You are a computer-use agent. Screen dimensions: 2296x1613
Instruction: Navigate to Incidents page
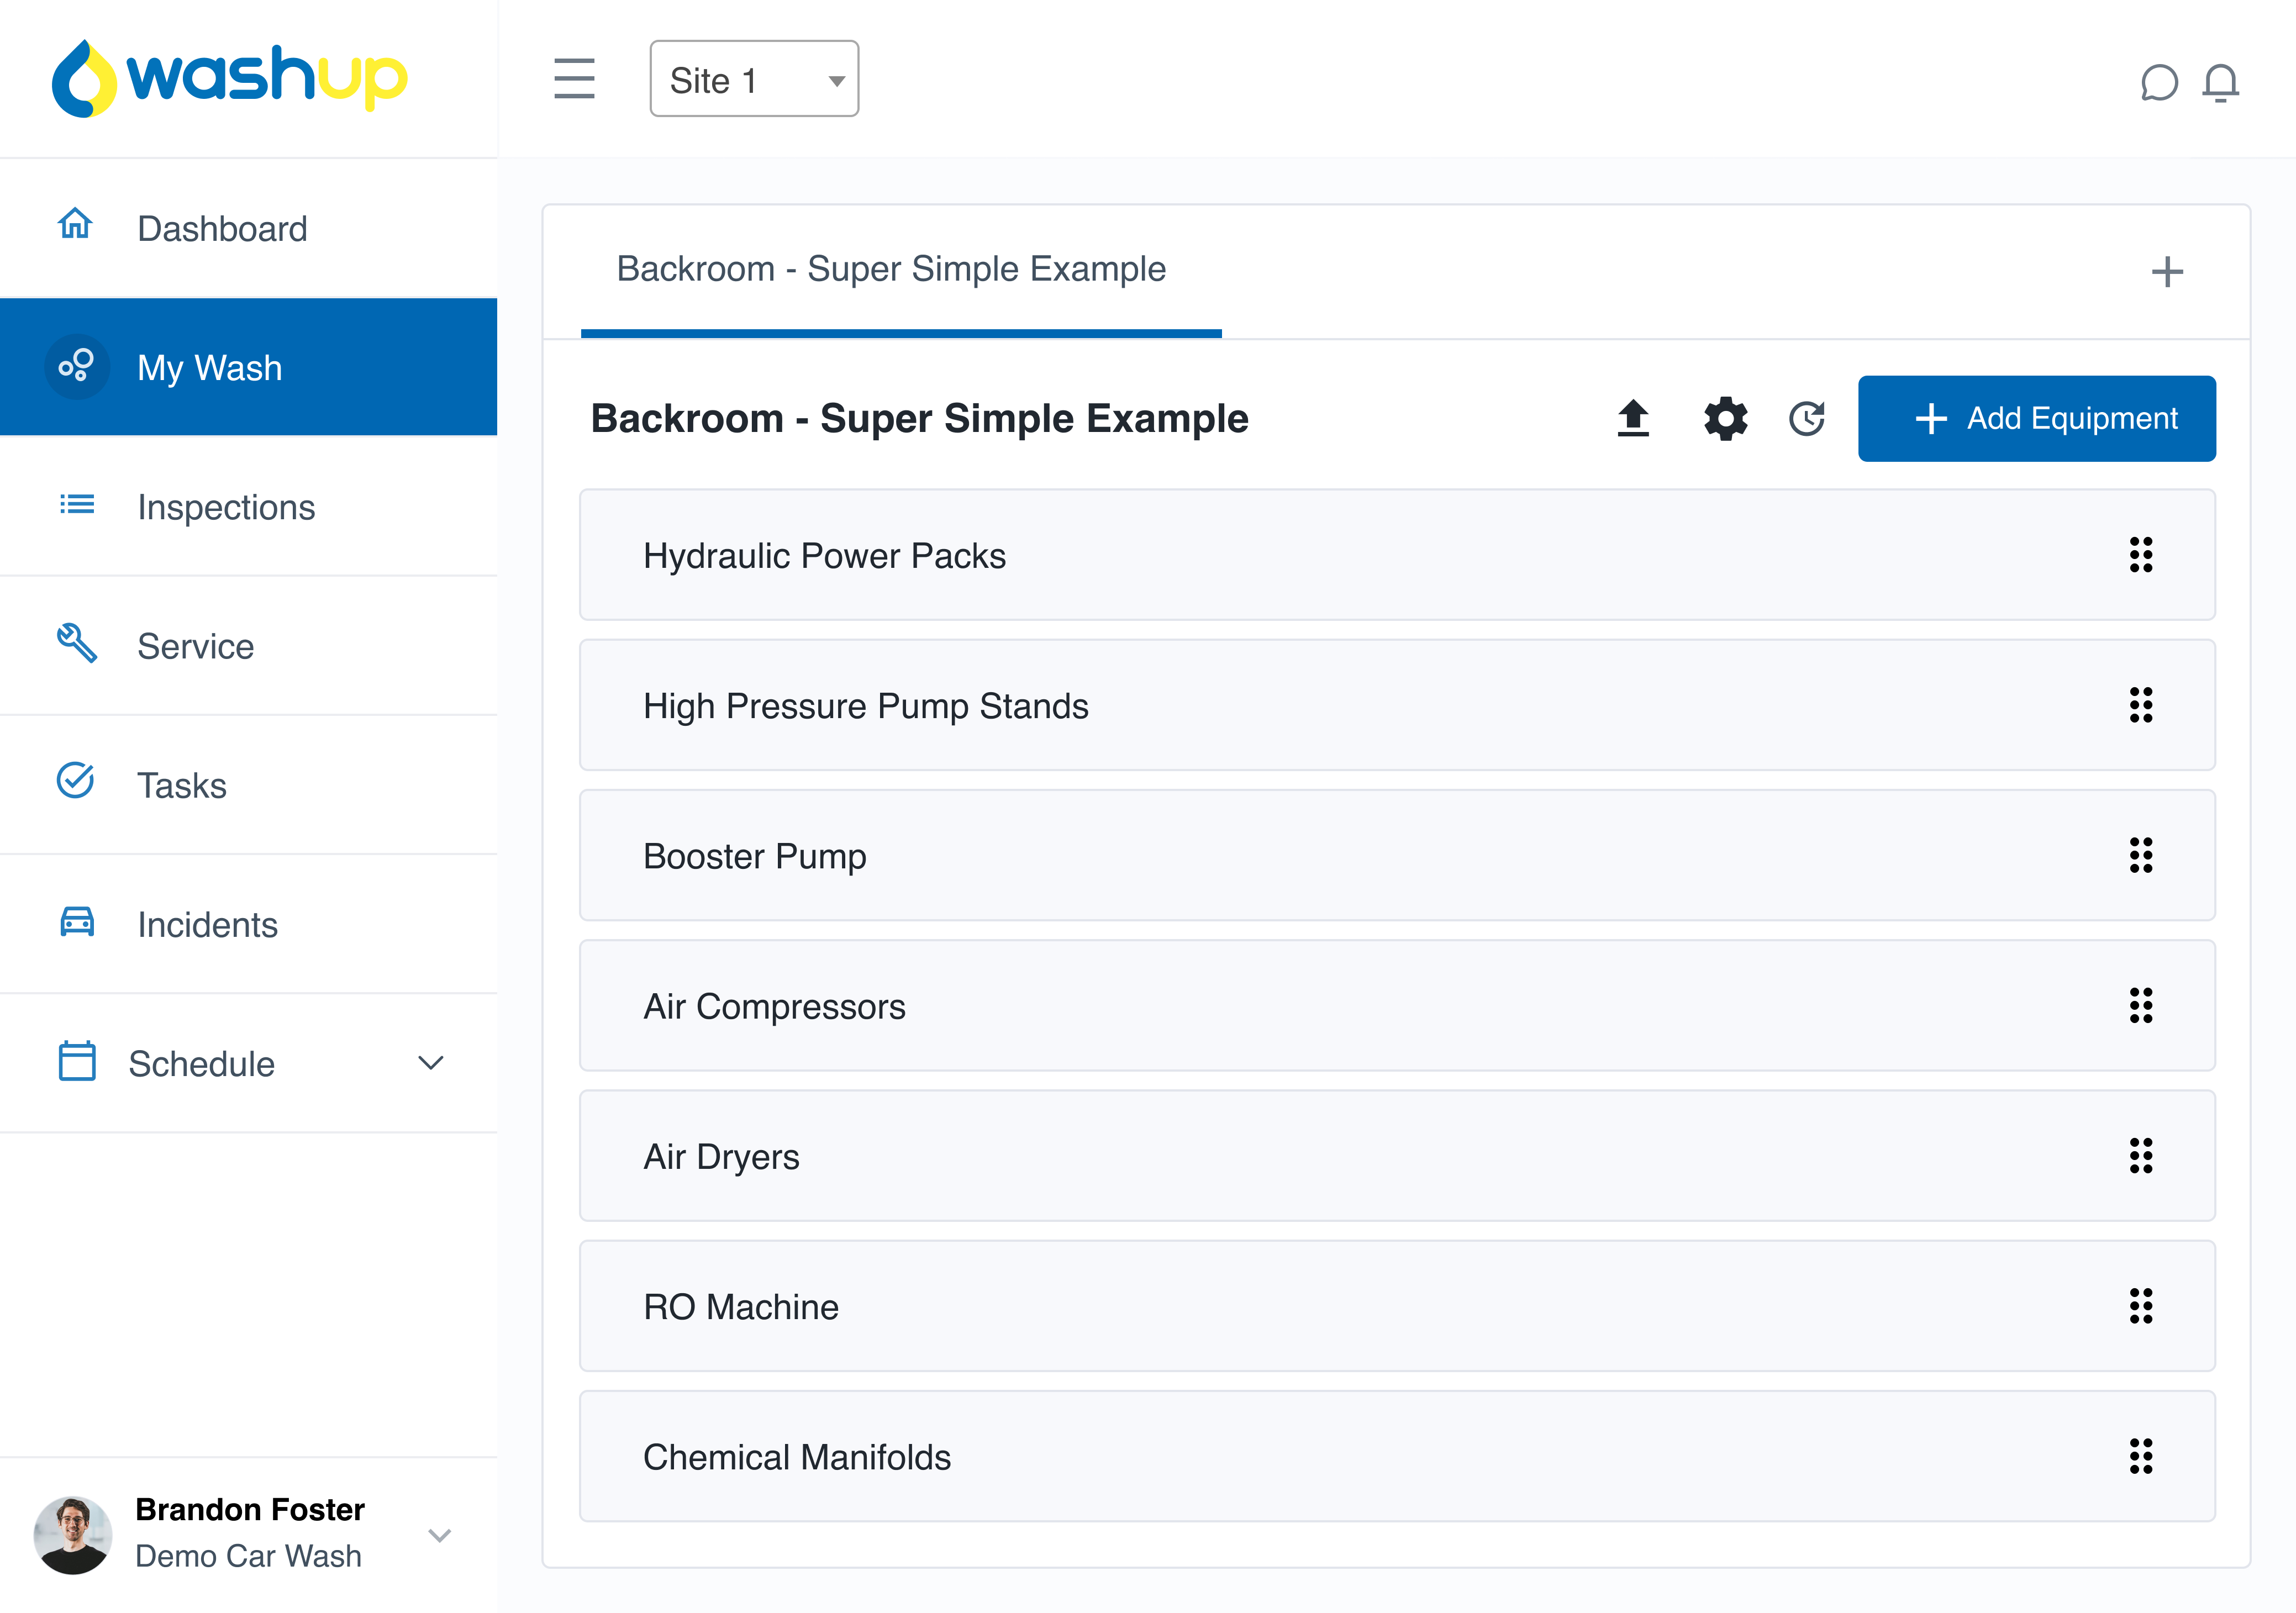pos(207,925)
